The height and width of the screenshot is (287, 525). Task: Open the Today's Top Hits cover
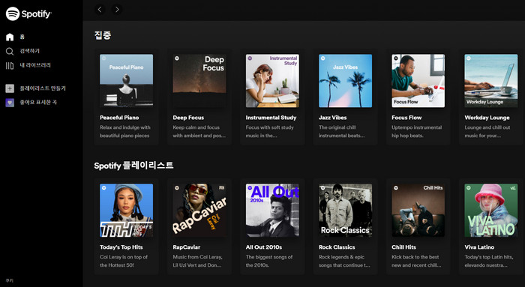126,211
